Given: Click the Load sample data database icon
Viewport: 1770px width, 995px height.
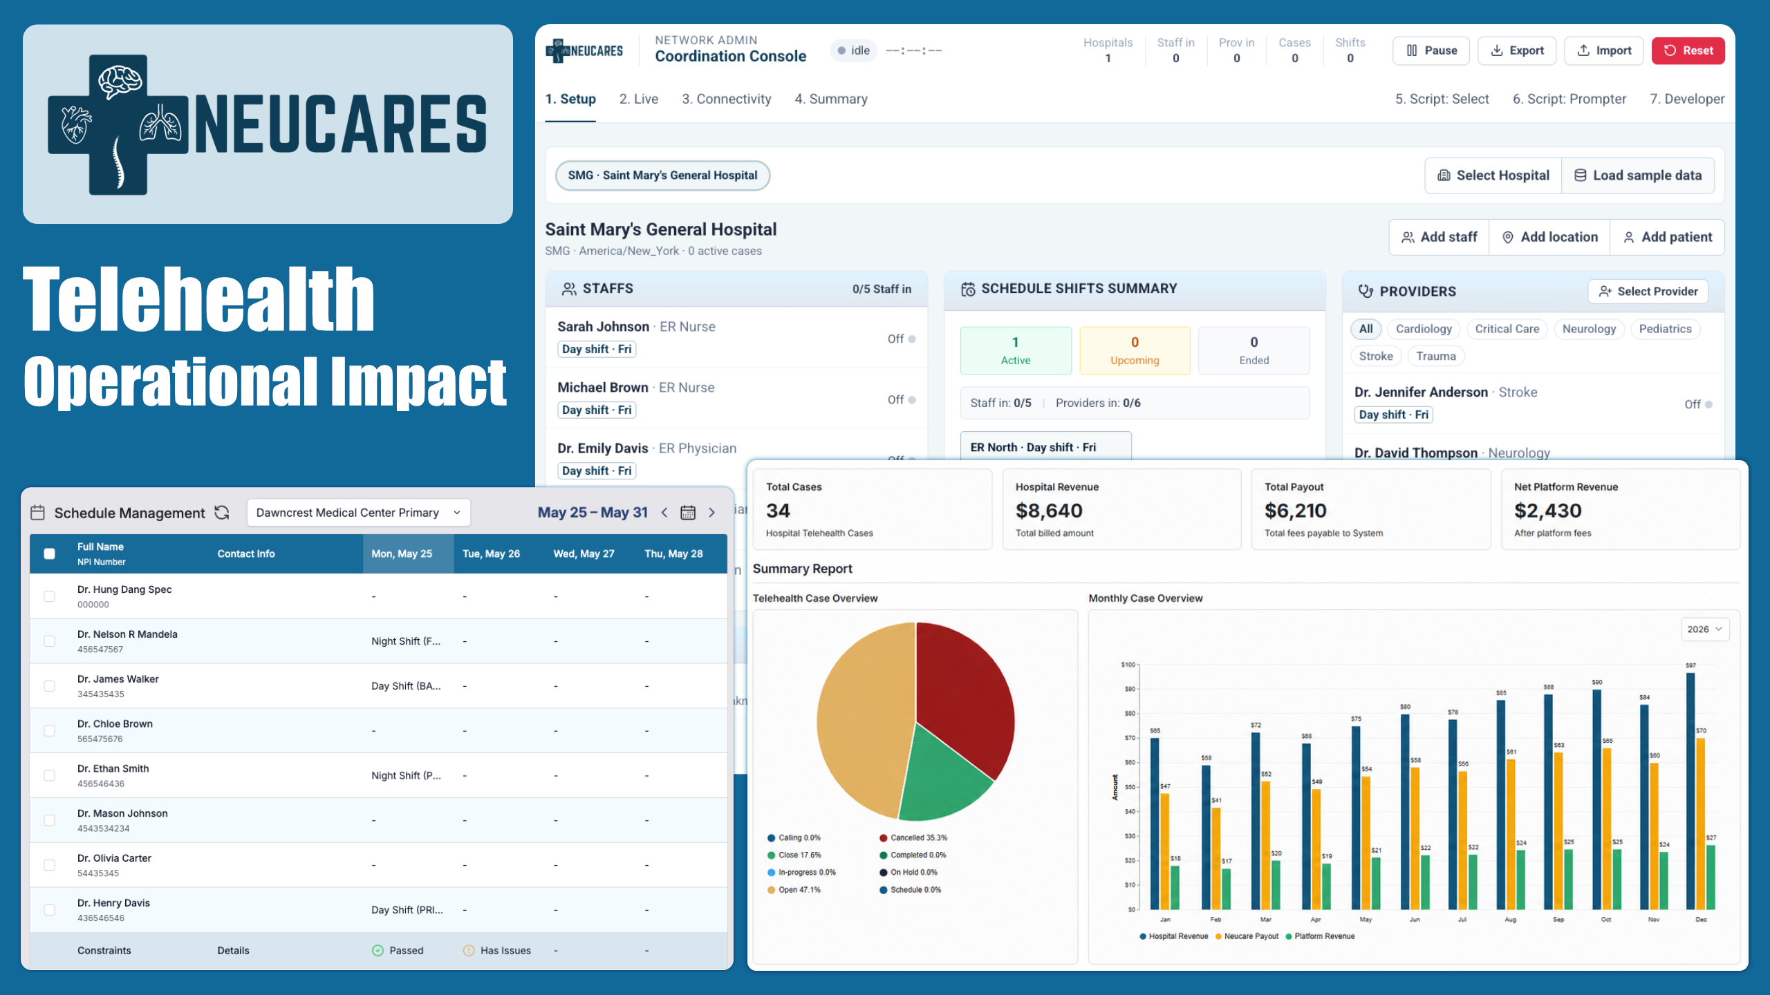Looking at the screenshot, I should coord(1581,176).
